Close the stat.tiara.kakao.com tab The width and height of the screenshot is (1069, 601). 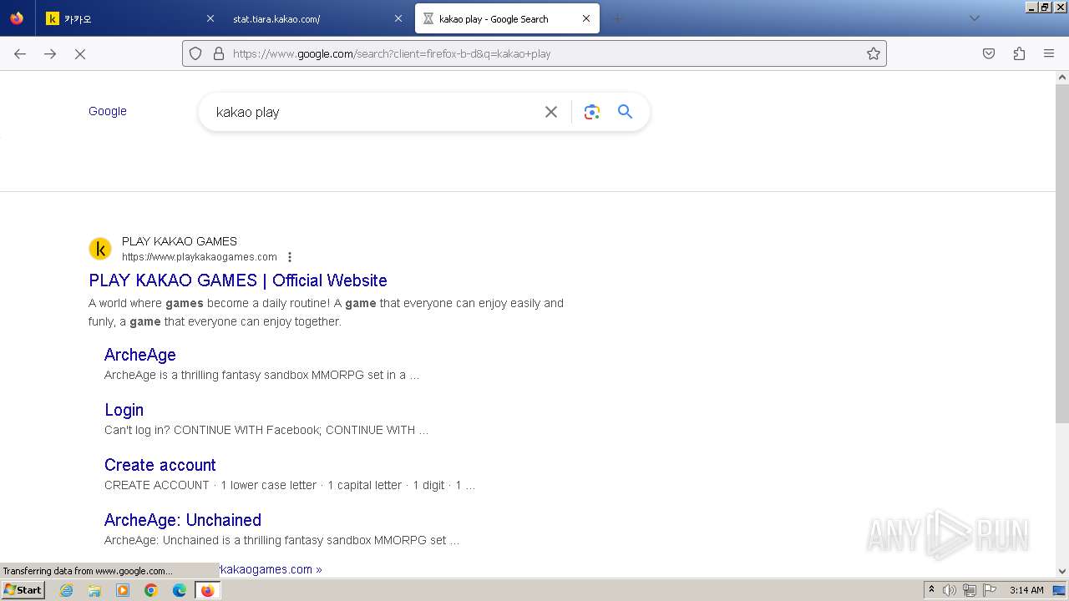398,18
